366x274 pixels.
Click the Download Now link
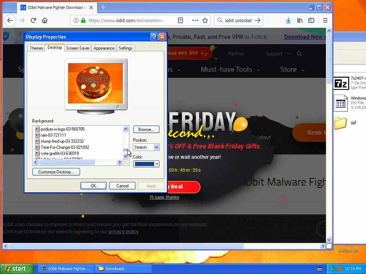tap(305, 37)
